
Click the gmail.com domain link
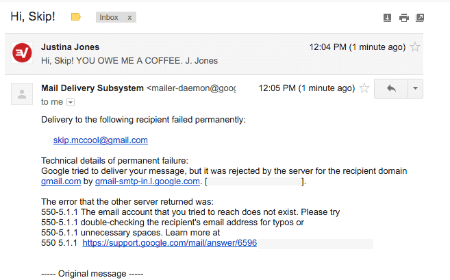(61, 181)
